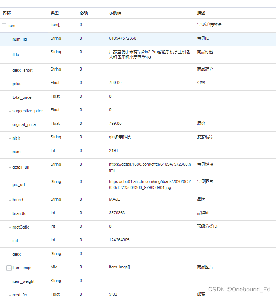The height and width of the screenshot is (296, 276).
Task: Click the 描述 column header
Action: [201, 13]
